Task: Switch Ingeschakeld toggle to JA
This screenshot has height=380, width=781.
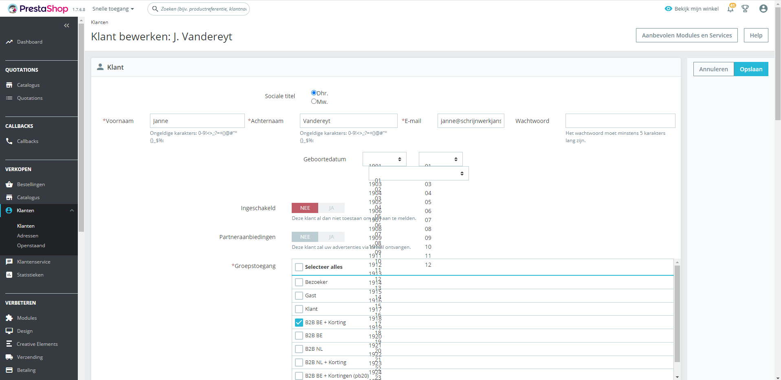Action: point(331,208)
